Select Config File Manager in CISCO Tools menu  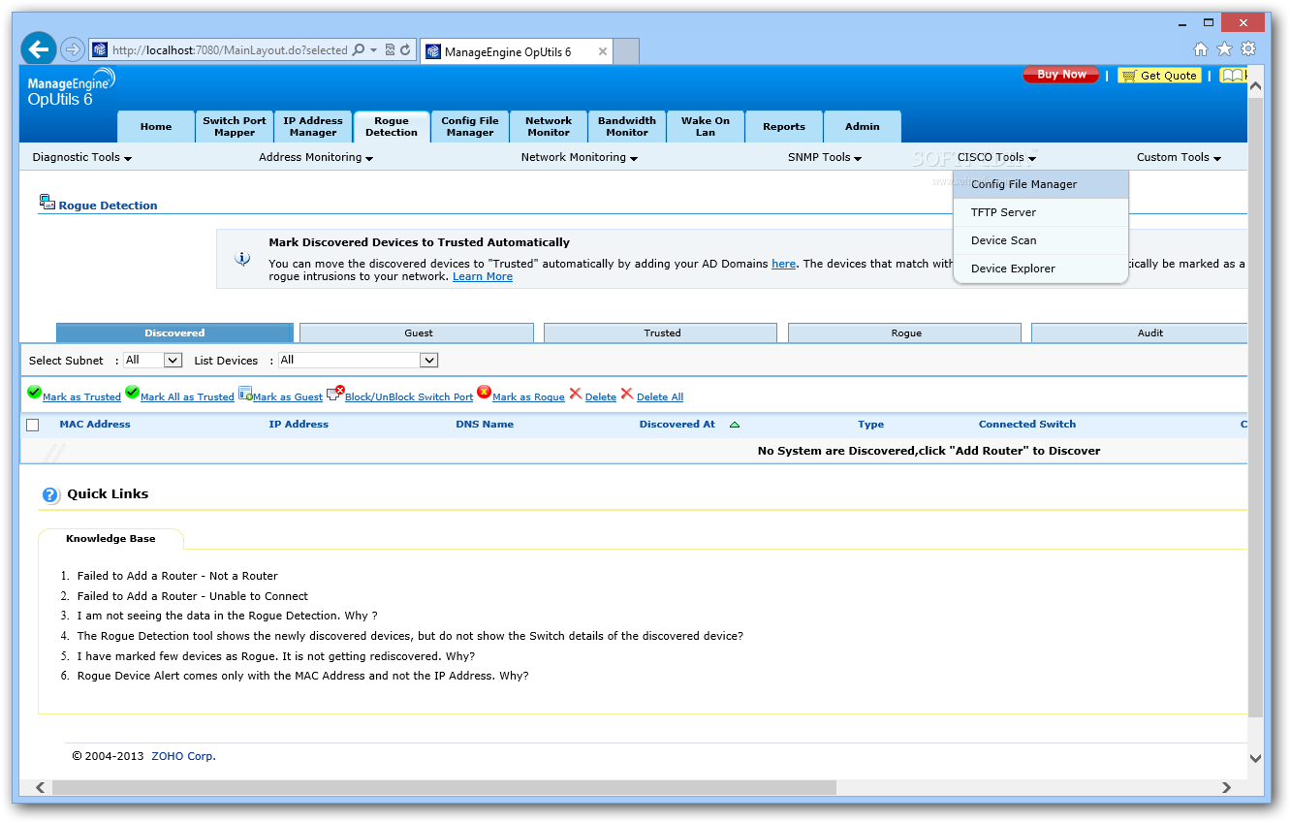[1041, 184]
